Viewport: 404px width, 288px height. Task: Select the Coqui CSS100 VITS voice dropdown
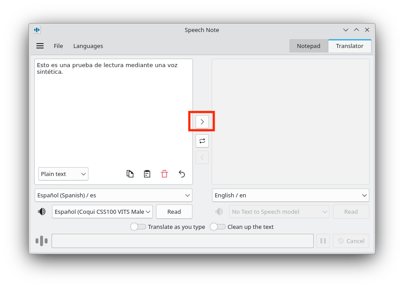[x=102, y=212]
